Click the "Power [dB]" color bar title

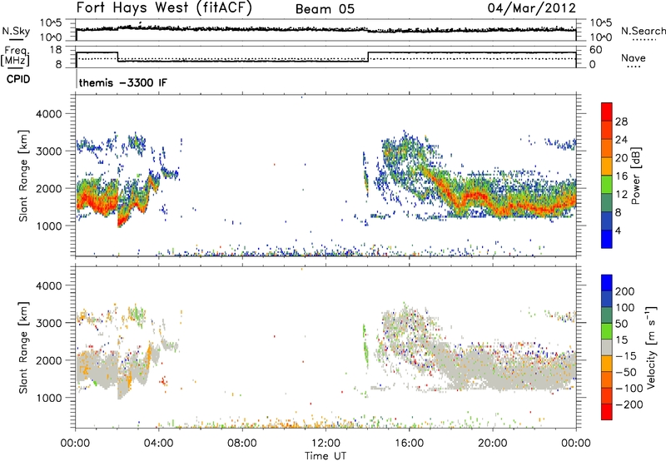[635, 176]
